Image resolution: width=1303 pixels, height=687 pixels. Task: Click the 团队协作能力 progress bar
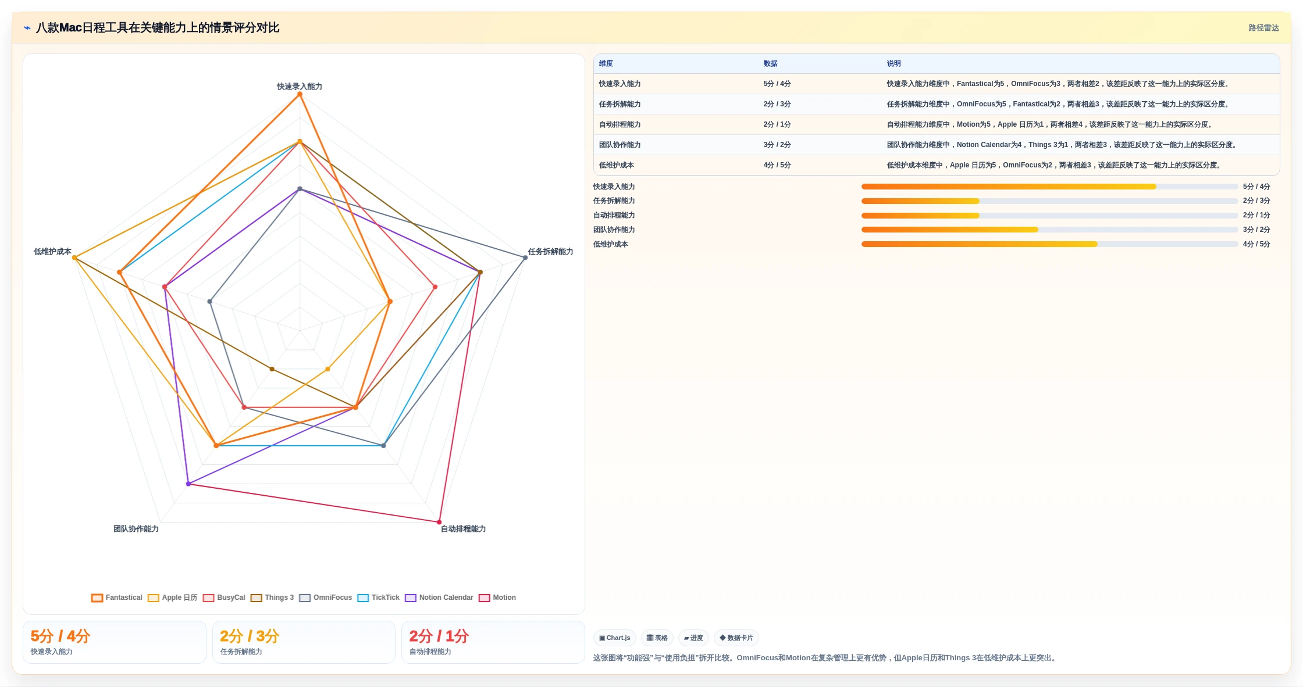pos(1049,230)
